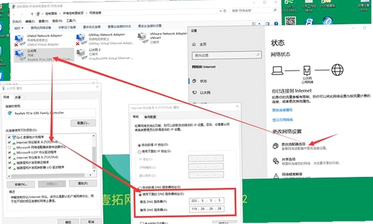Click the Realtek PCIe GBE Family Controller icon
Screen dimensions: 373x224
(10, 113)
